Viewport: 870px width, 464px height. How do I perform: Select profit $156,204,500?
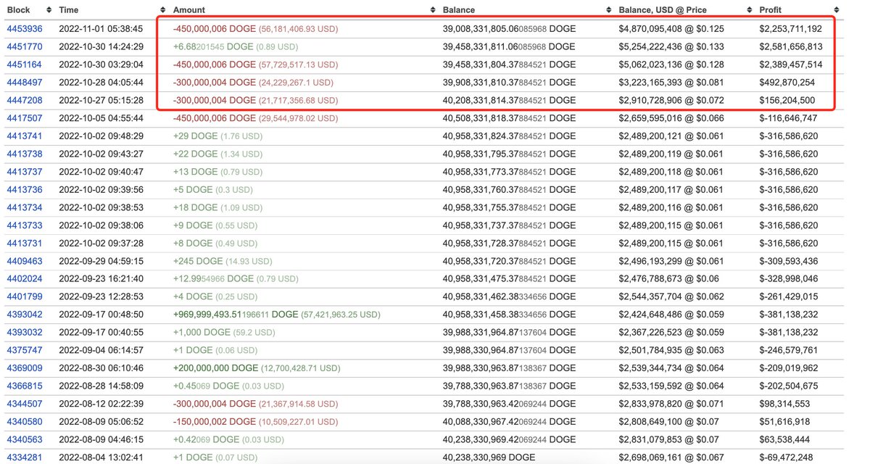click(x=787, y=100)
